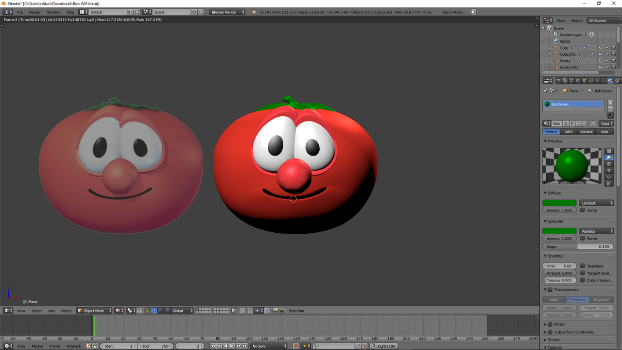Image resolution: width=622 pixels, height=350 pixels.
Task: Unlink the Bob material datablock (X)
Action: [x=584, y=123]
